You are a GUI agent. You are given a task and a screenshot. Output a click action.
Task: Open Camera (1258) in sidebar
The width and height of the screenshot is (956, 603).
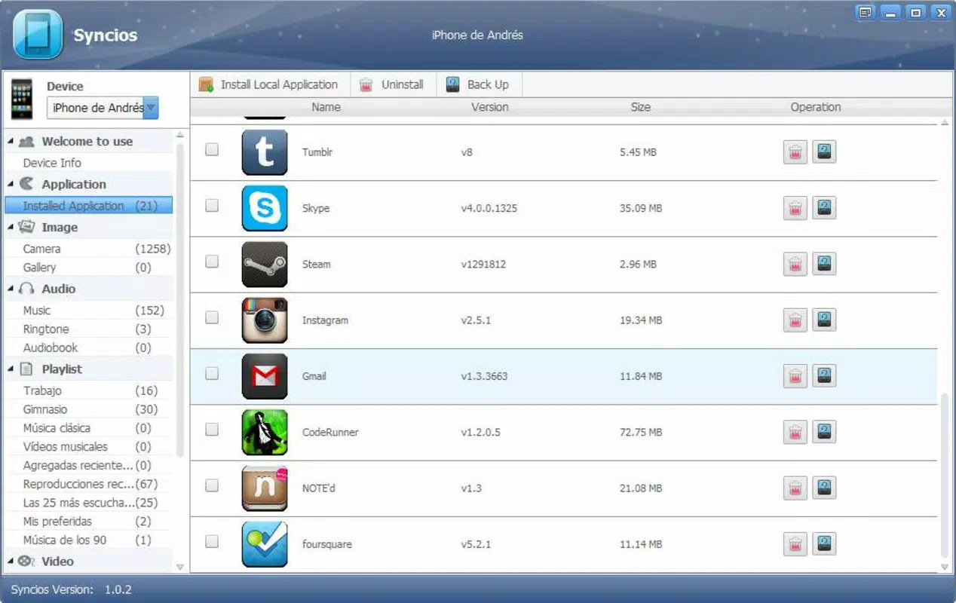tap(88, 249)
